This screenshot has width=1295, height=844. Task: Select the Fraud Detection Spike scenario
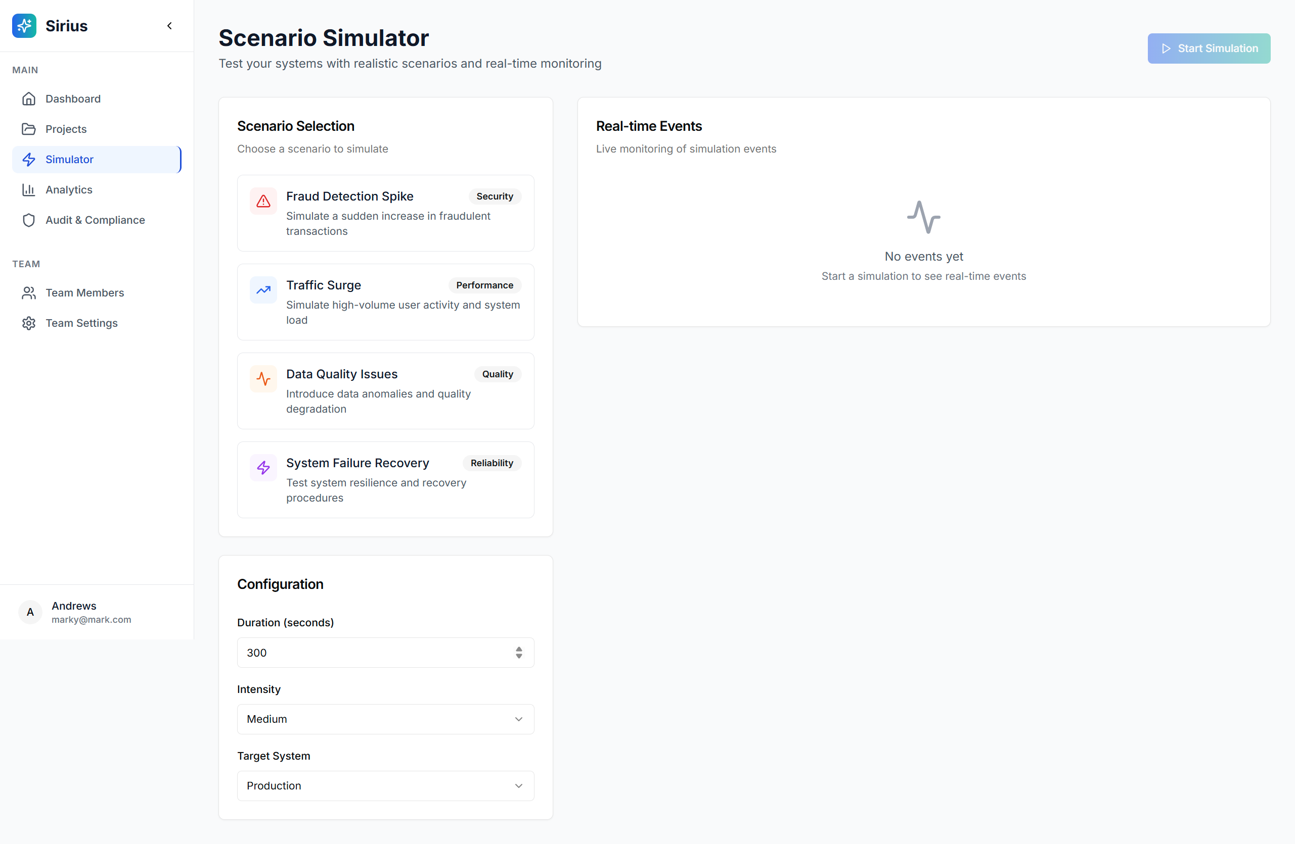point(385,213)
